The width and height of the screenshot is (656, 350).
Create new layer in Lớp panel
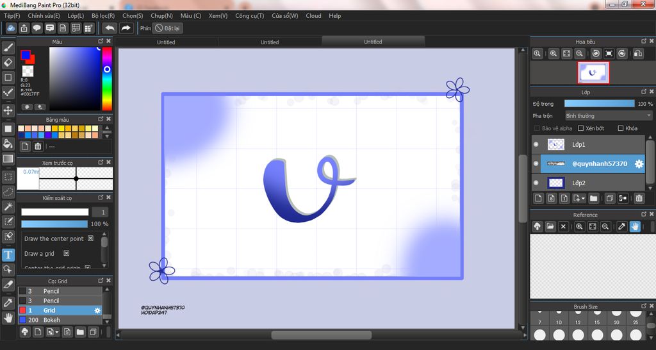click(539, 199)
